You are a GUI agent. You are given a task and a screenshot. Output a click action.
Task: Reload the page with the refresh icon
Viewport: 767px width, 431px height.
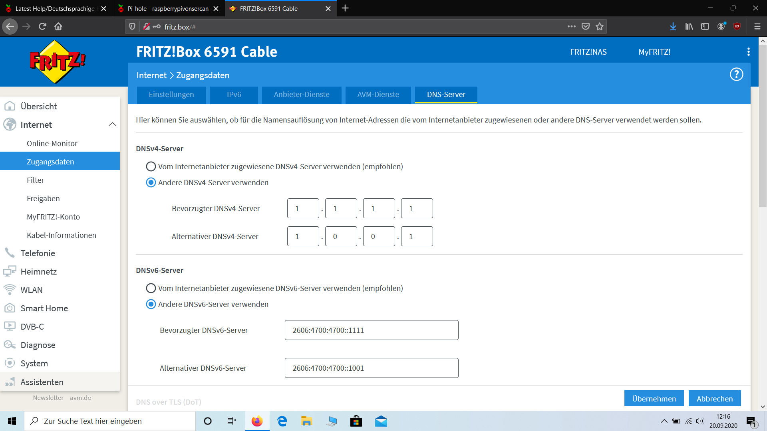[42, 27]
